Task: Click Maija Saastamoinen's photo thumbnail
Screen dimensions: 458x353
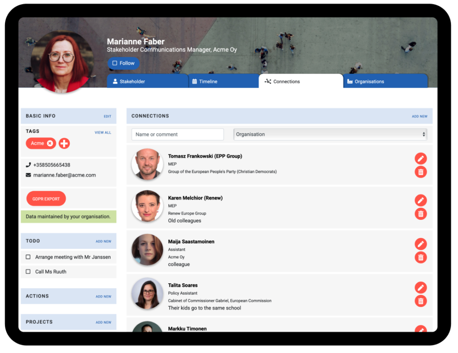Action: [147, 249]
